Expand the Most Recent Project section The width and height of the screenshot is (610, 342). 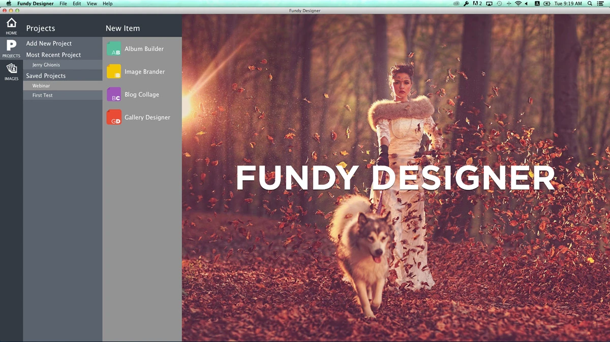[52, 54]
